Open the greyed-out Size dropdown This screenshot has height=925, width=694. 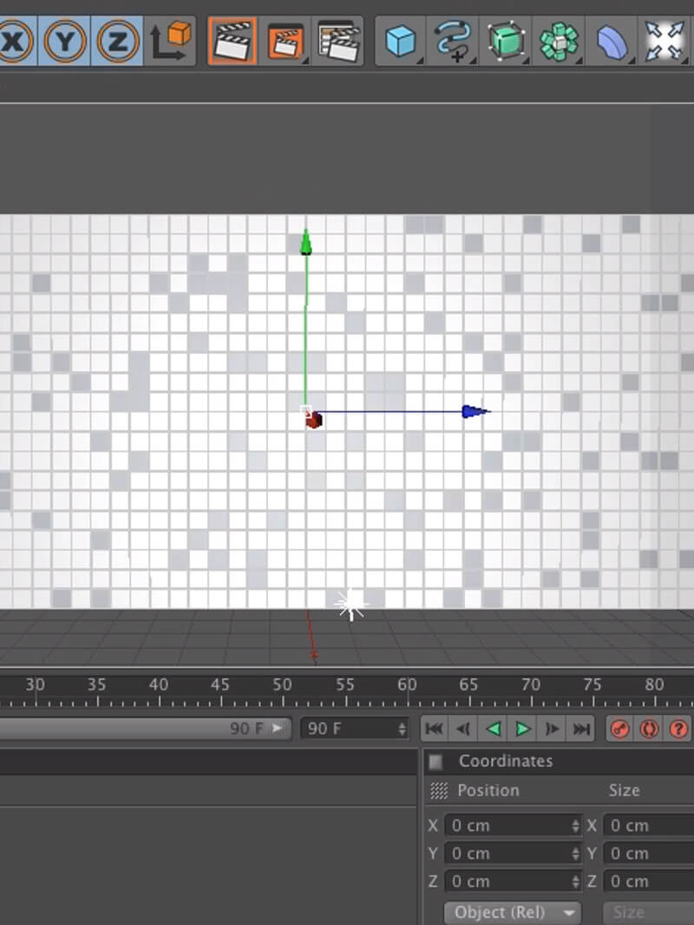tap(648, 913)
